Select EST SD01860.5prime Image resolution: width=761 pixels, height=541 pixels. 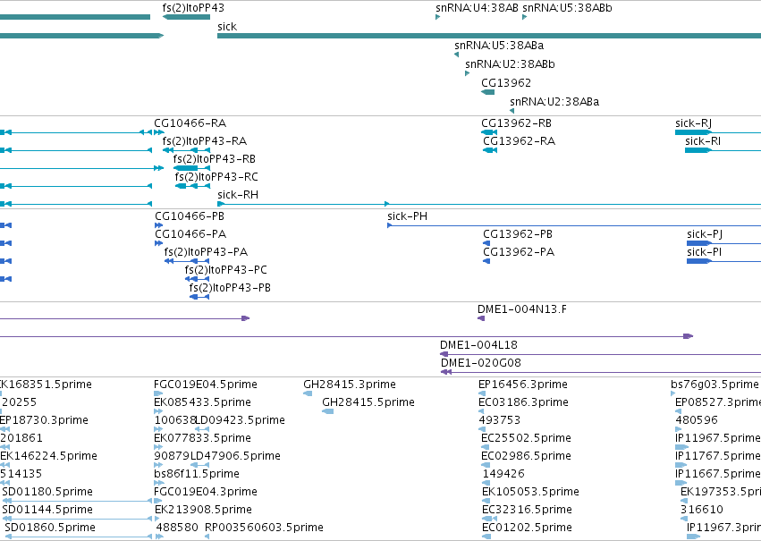point(50,528)
